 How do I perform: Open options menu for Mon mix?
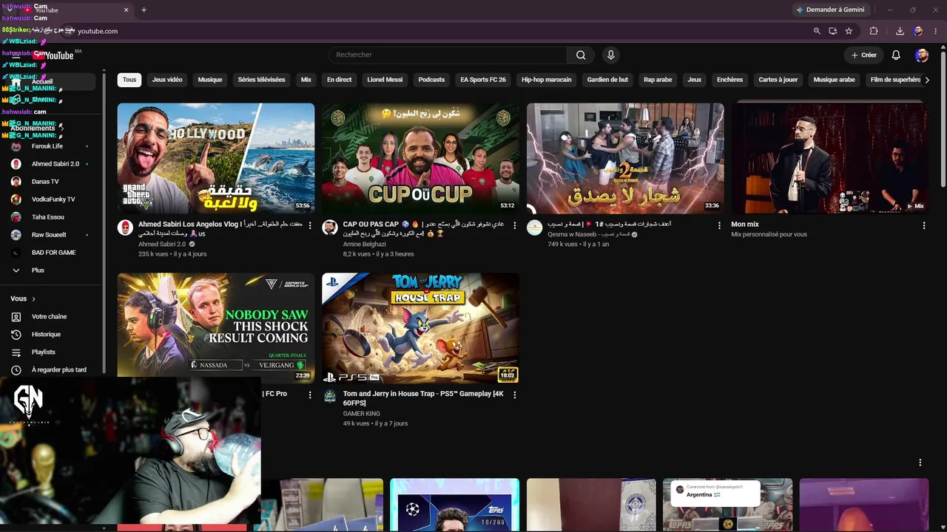pos(923,225)
